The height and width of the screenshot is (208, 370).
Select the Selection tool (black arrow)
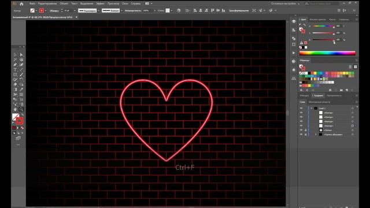coord(16,55)
